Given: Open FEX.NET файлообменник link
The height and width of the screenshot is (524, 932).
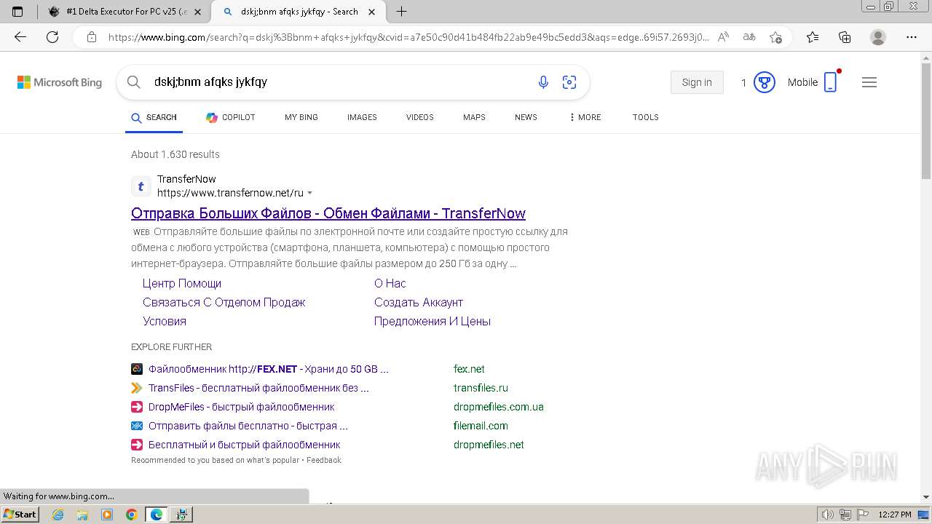Looking at the screenshot, I should (x=269, y=369).
